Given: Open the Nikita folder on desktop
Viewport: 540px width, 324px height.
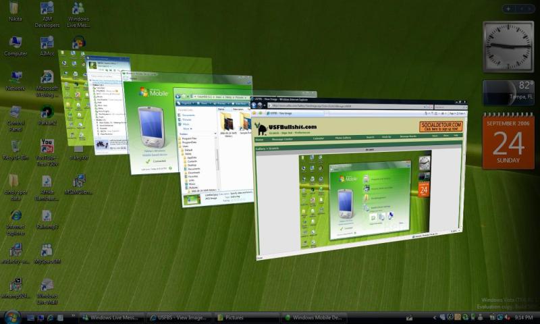Looking at the screenshot, I should point(15,11).
